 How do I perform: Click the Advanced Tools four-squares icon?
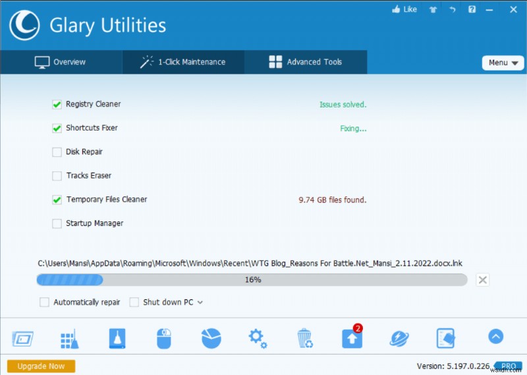tap(275, 62)
